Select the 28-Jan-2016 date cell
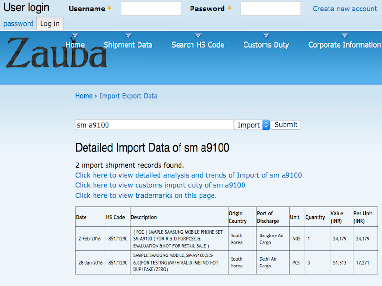 coord(90,263)
